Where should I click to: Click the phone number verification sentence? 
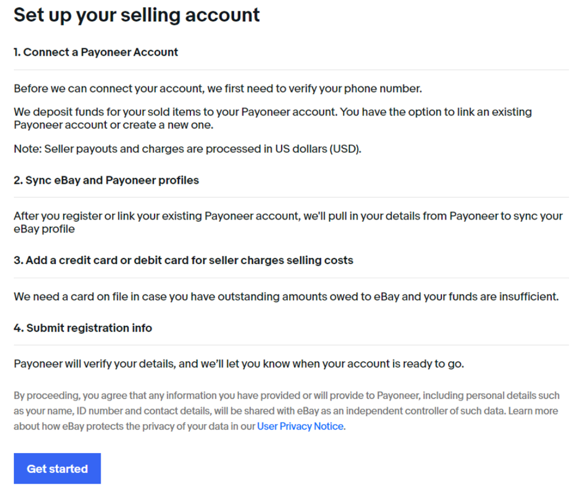click(218, 89)
